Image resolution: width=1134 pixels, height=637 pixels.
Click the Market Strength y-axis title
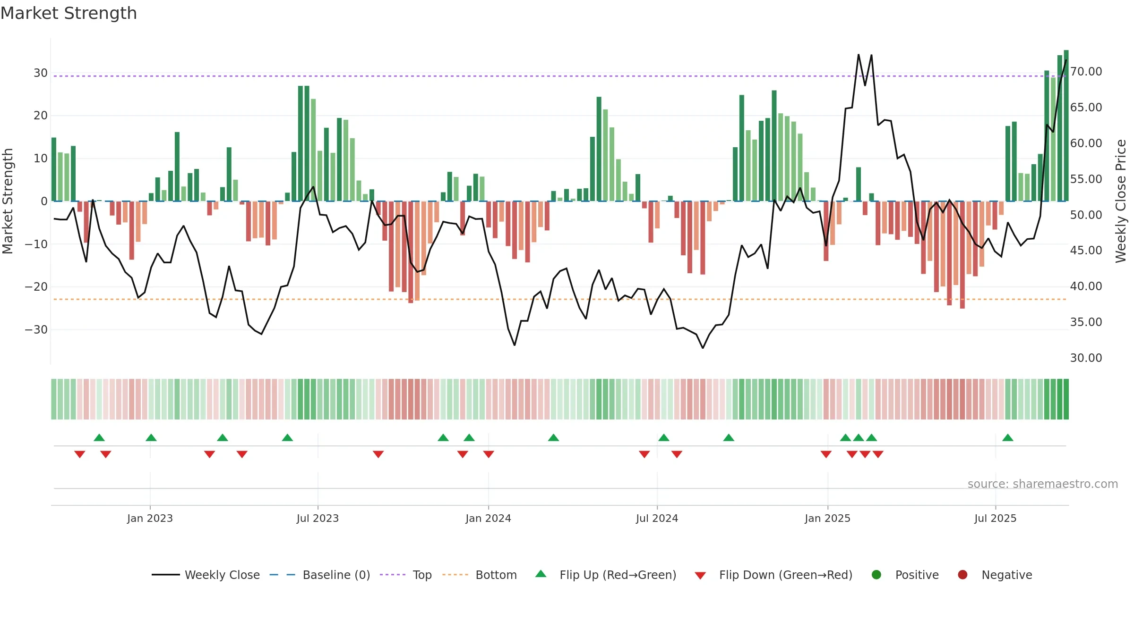(x=8, y=201)
